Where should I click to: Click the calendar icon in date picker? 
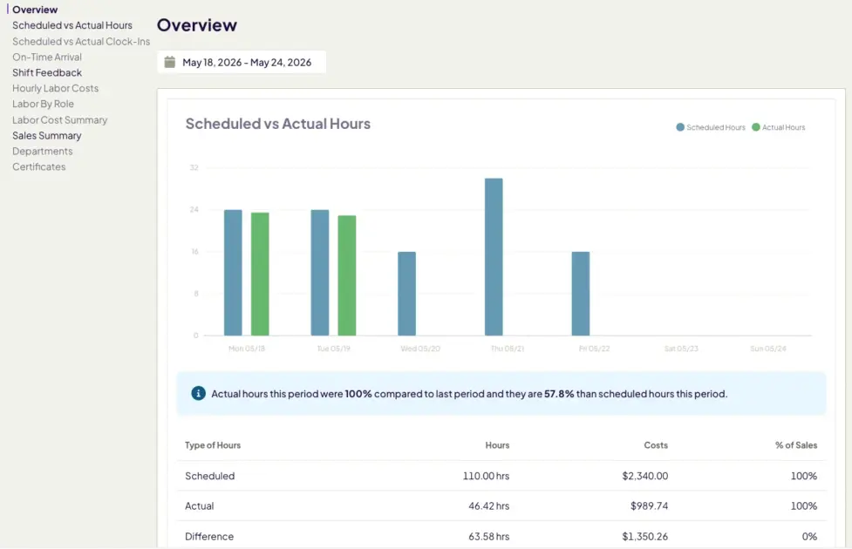(x=170, y=62)
